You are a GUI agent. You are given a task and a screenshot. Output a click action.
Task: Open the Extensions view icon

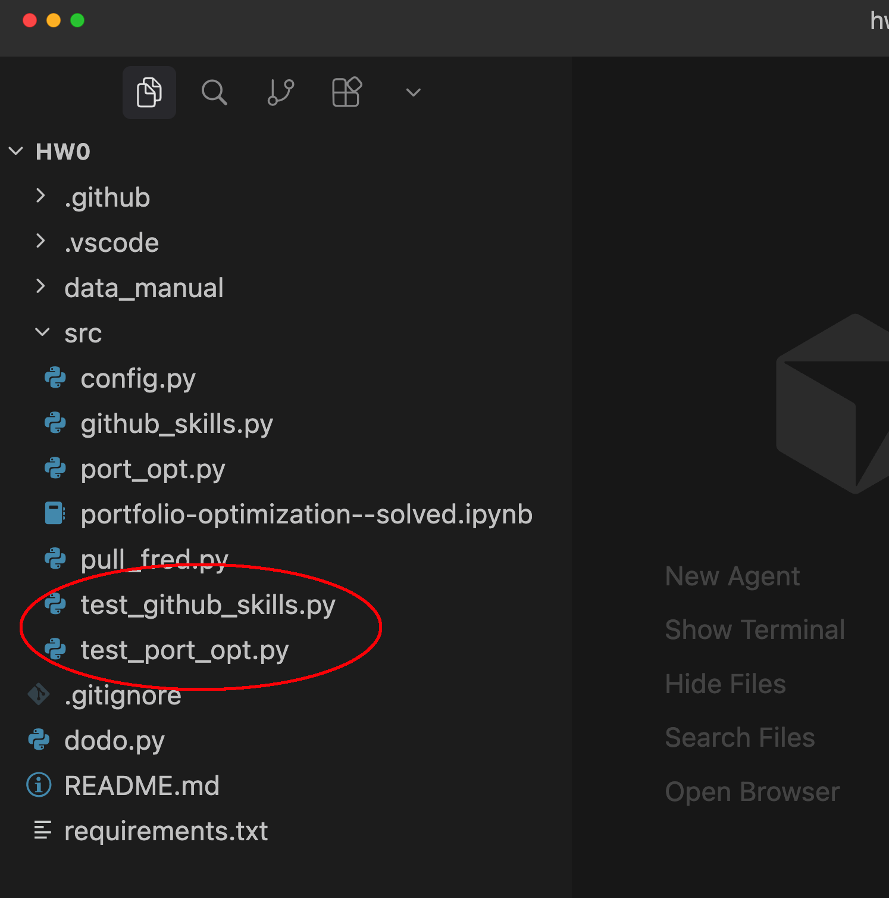pos(346,92)
